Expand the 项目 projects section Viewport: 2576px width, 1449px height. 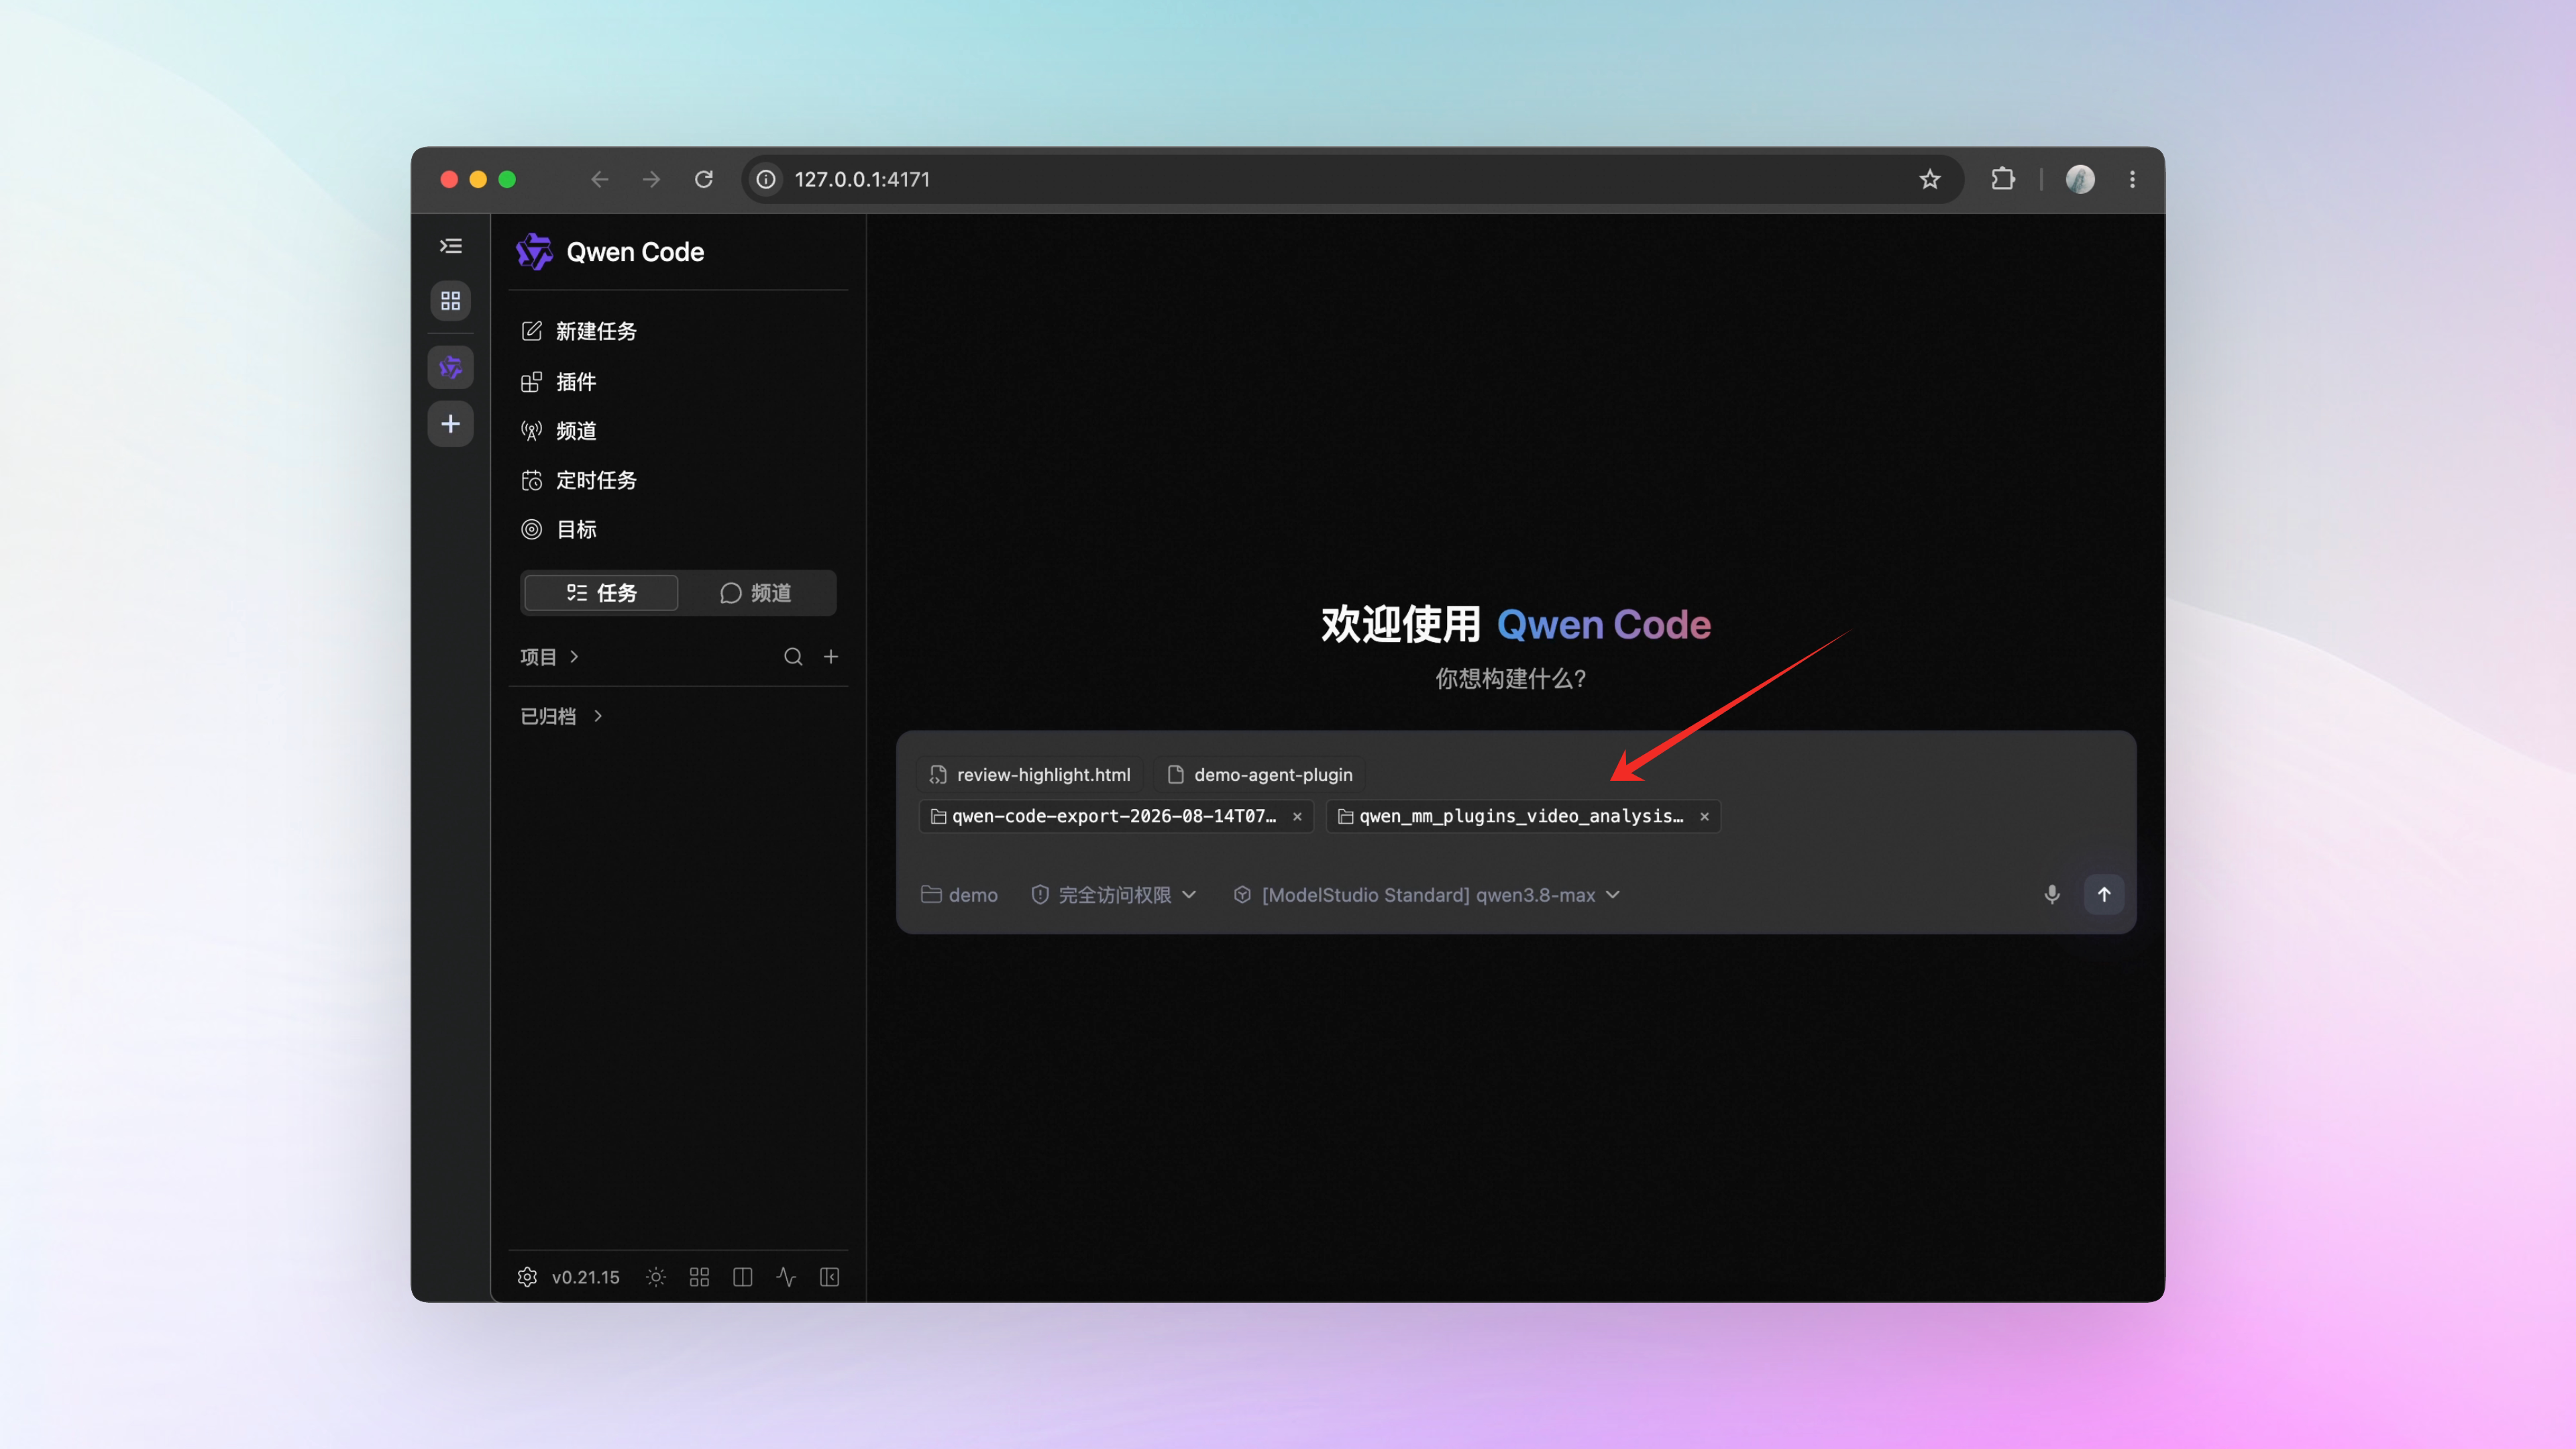tap(549, 657)
